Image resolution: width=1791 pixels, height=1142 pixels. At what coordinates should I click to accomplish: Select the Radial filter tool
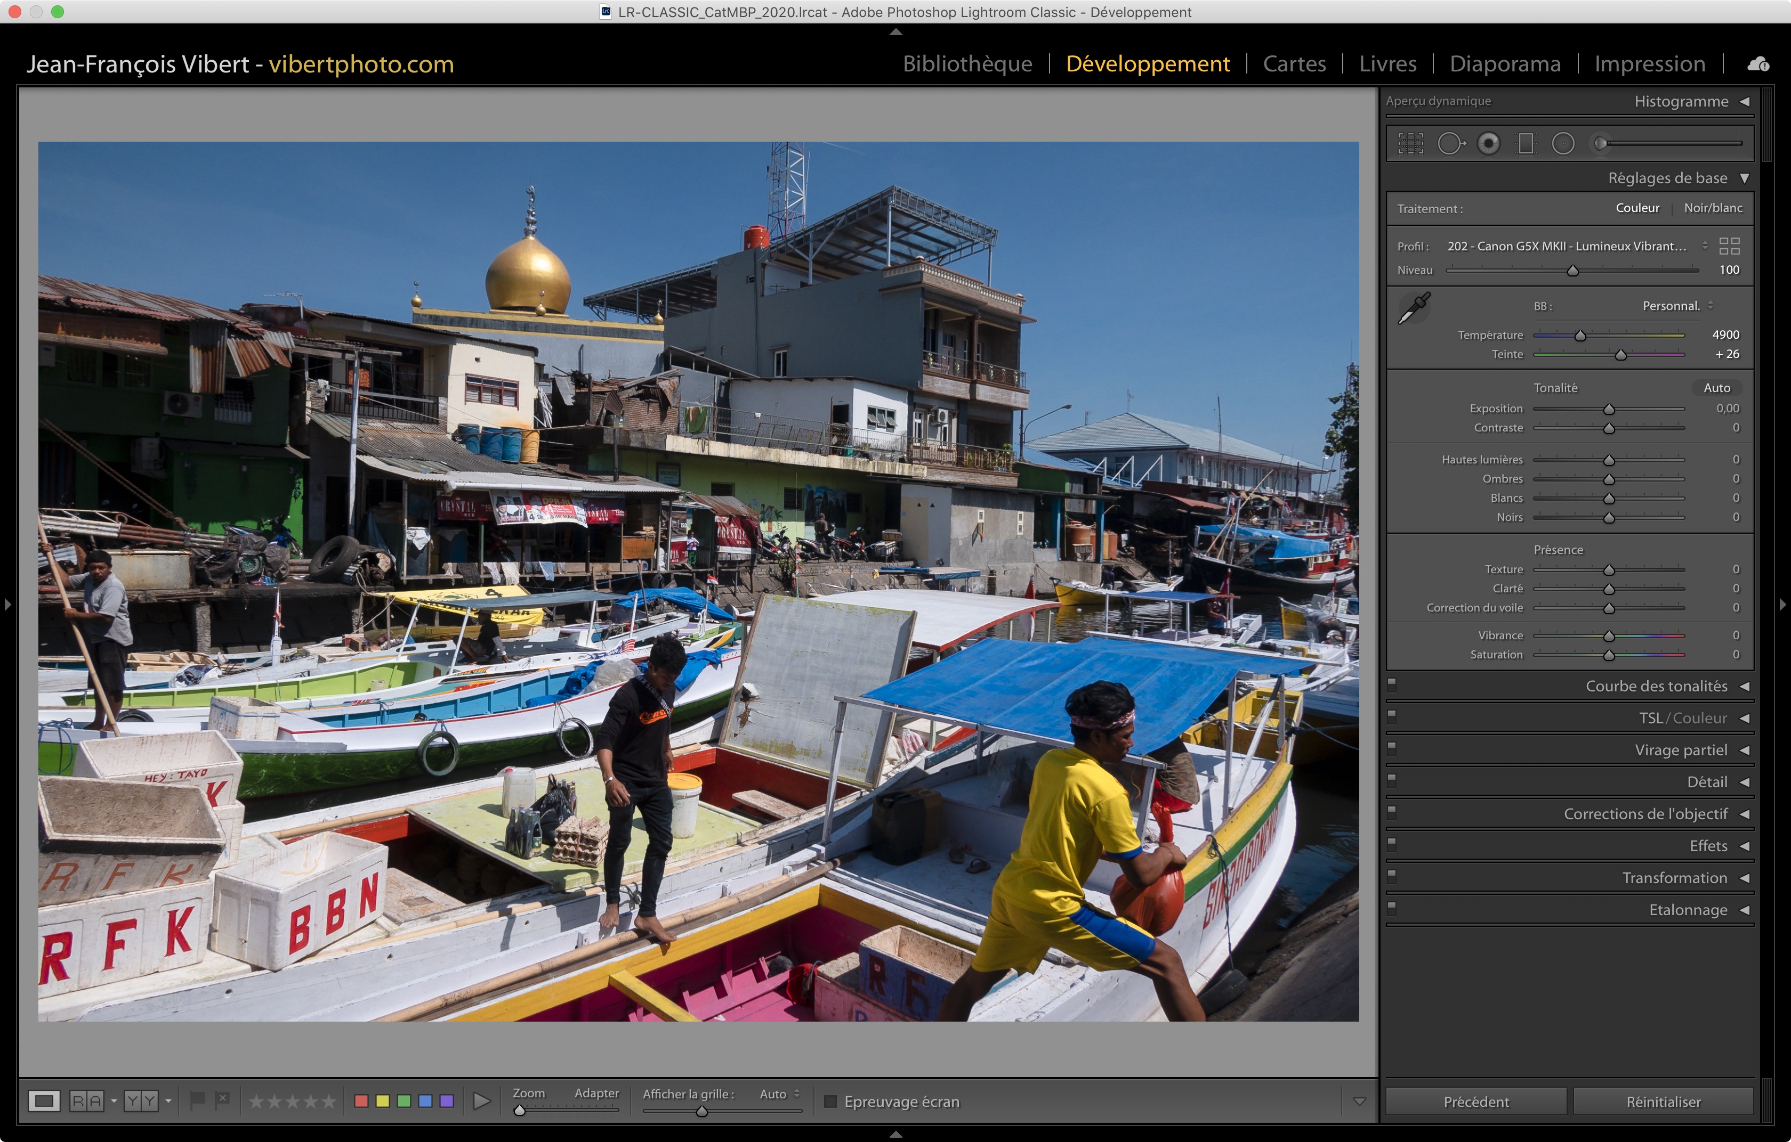tap(1563, 143)
